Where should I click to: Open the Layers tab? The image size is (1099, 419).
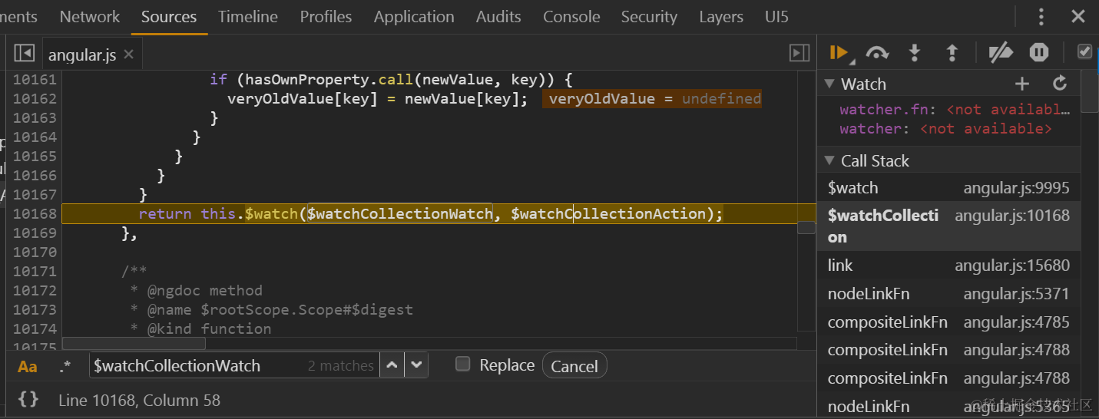pos(721,17)
